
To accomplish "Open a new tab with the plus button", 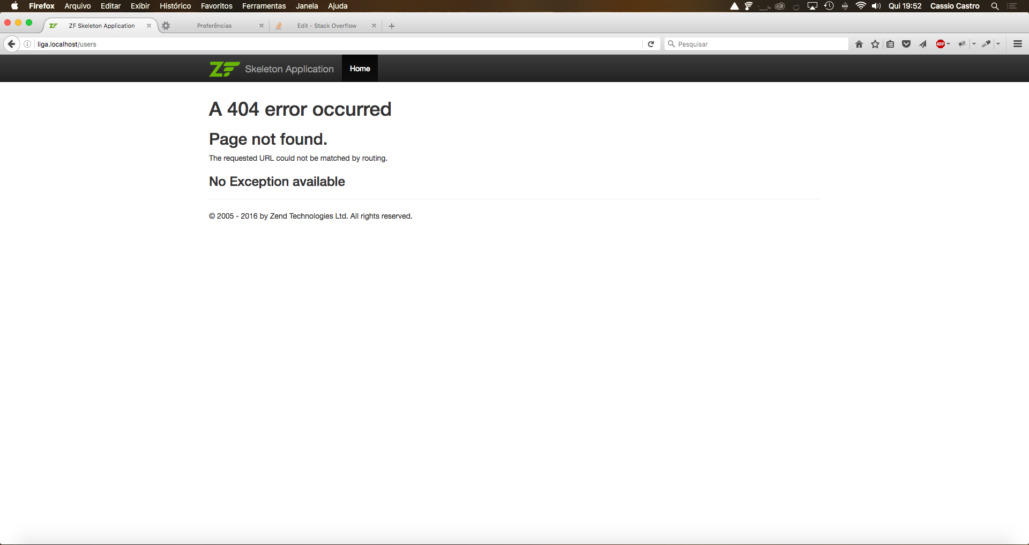I will tap(392, 26).
